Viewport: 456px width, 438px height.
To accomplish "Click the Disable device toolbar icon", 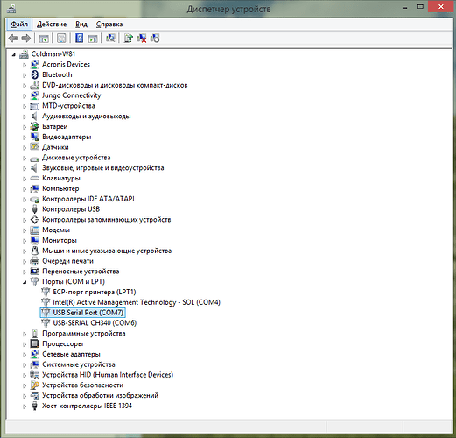I will tap(155, 39).
